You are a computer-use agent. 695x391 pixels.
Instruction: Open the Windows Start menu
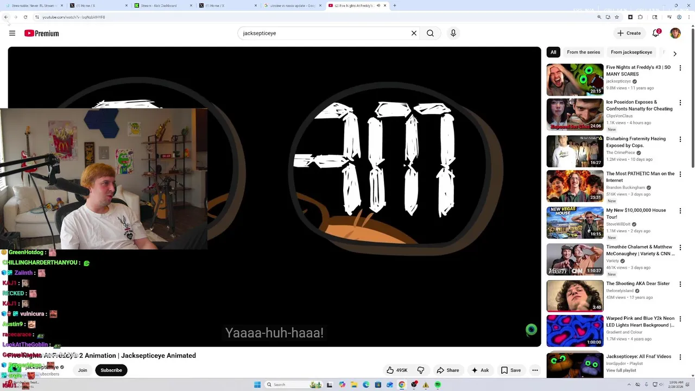point(257,384)
